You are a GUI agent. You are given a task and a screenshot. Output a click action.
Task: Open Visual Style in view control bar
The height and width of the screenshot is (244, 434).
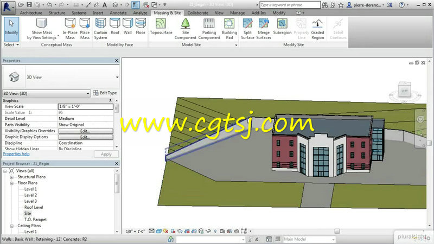click(x=158, y=231)
